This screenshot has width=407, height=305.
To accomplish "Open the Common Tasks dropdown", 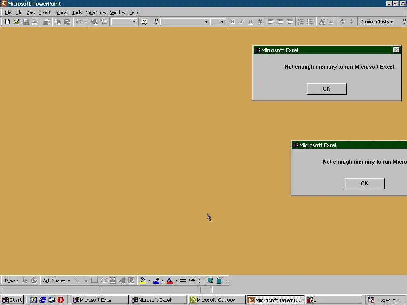I will 376,22.
